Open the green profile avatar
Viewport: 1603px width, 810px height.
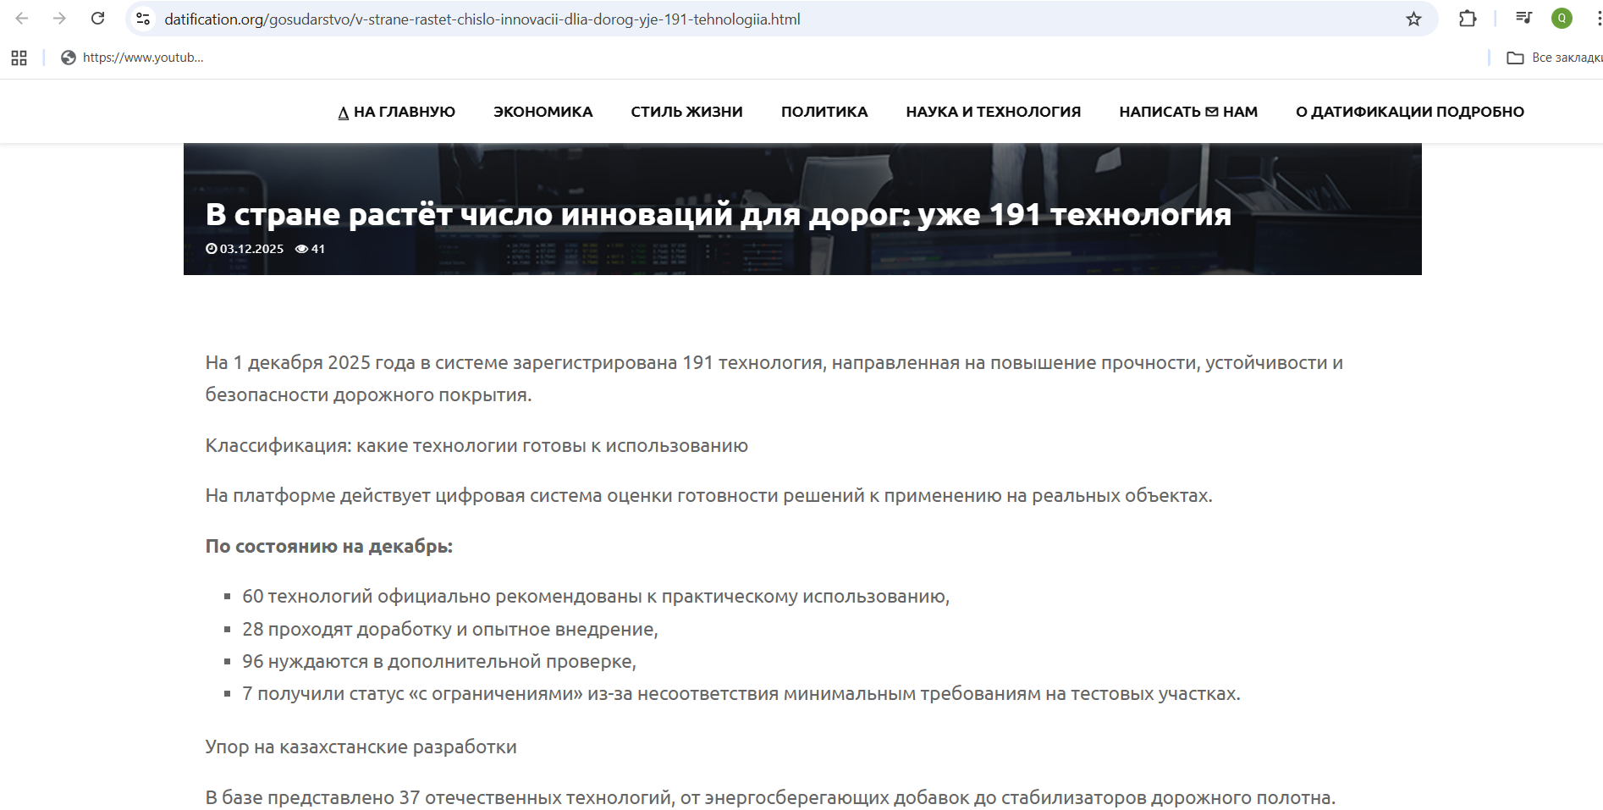[x=1562, y=19]
